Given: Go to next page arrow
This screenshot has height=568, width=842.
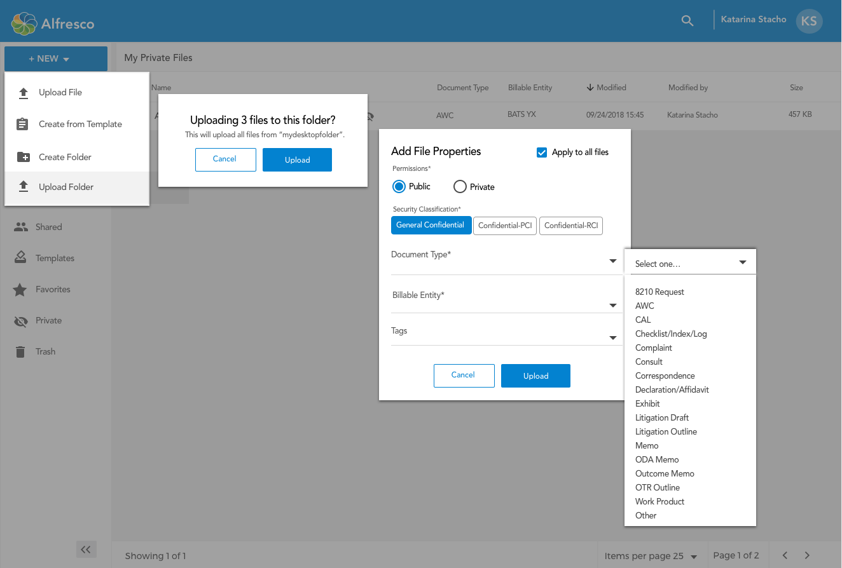Looking at the screenshot, I should point(807,555).
